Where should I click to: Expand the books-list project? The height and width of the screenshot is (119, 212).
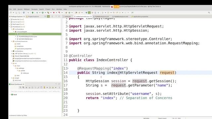[10, 20]
